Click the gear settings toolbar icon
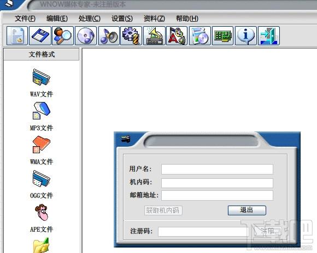This screenshot has width=317, height=253. point(131,35)
